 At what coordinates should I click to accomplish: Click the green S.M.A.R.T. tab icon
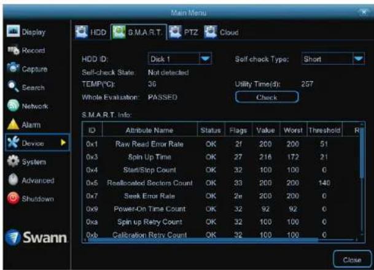(x=119, y=32)
